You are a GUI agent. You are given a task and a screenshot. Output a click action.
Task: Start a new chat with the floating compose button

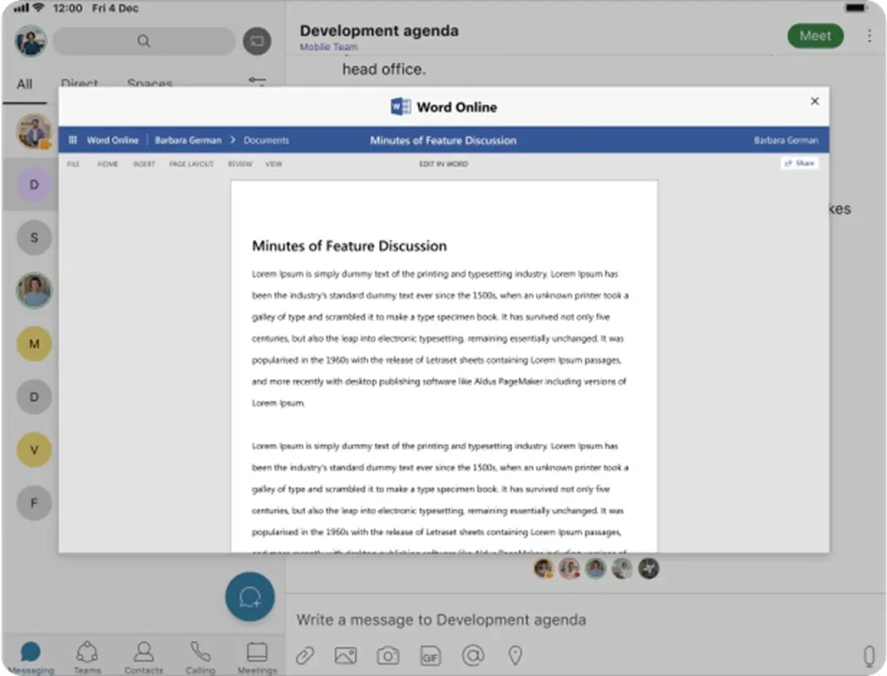pos(250,597)
